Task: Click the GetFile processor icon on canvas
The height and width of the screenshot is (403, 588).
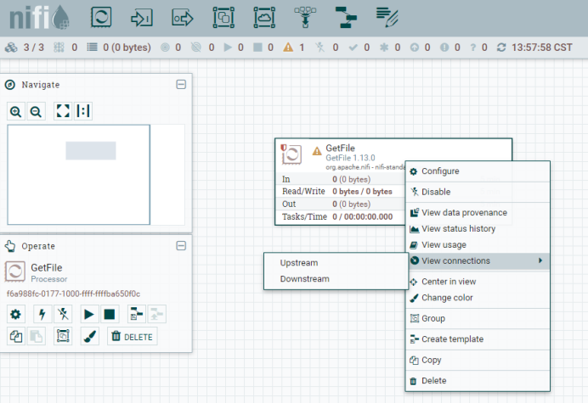Action: pyautogui.click(x=291, y=154)
